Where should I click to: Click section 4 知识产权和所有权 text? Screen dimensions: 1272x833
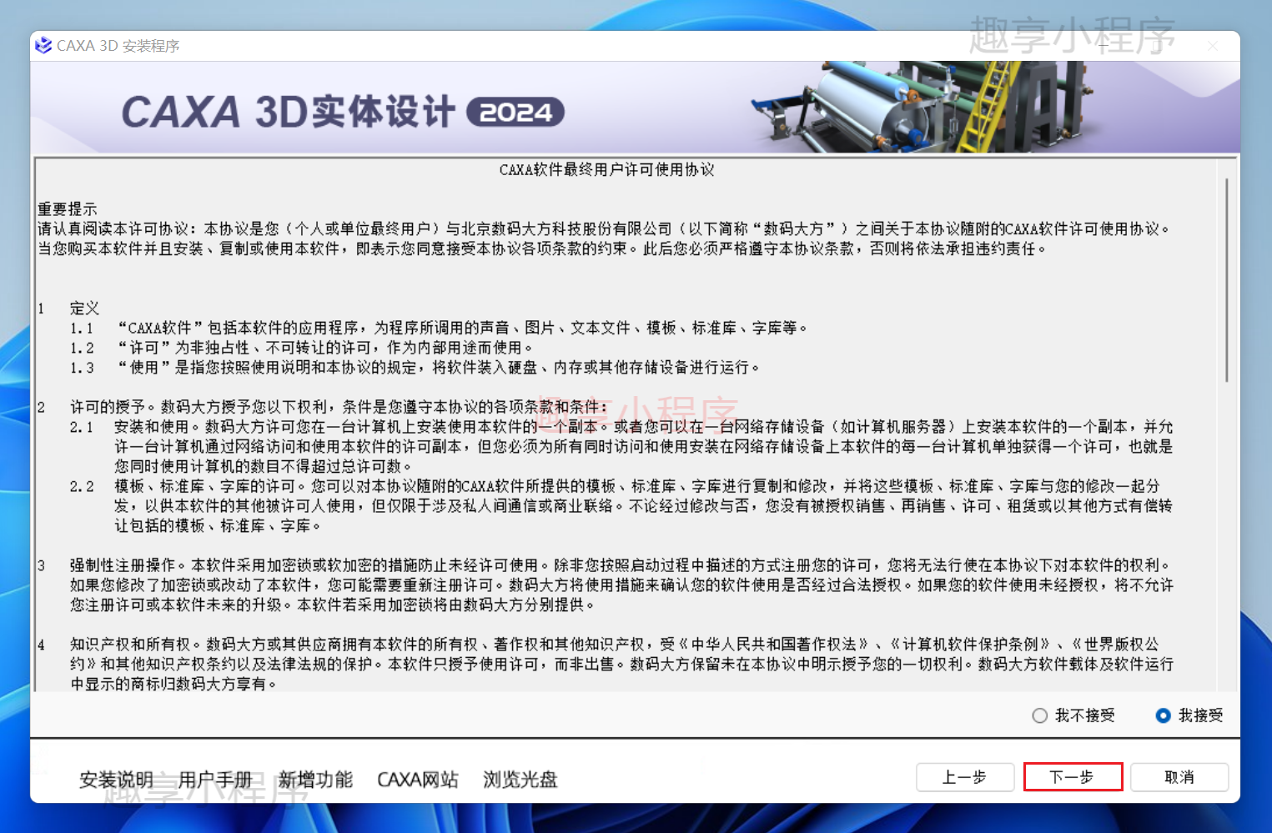[606, 664]
